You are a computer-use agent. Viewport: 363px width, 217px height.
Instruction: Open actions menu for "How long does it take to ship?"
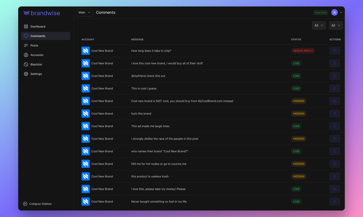[x=335, y=51]
